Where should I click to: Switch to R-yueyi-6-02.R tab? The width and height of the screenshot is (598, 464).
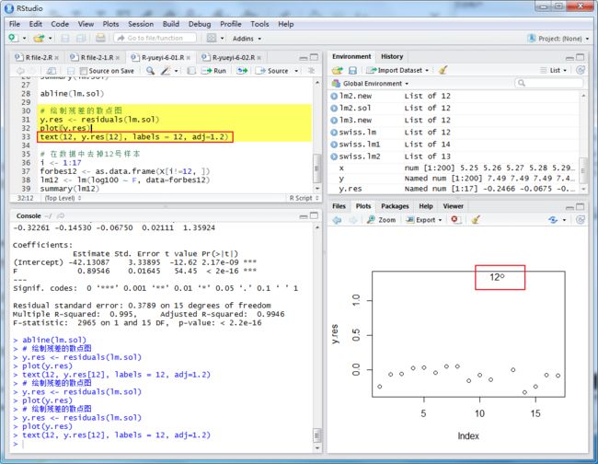click(232, 58)
